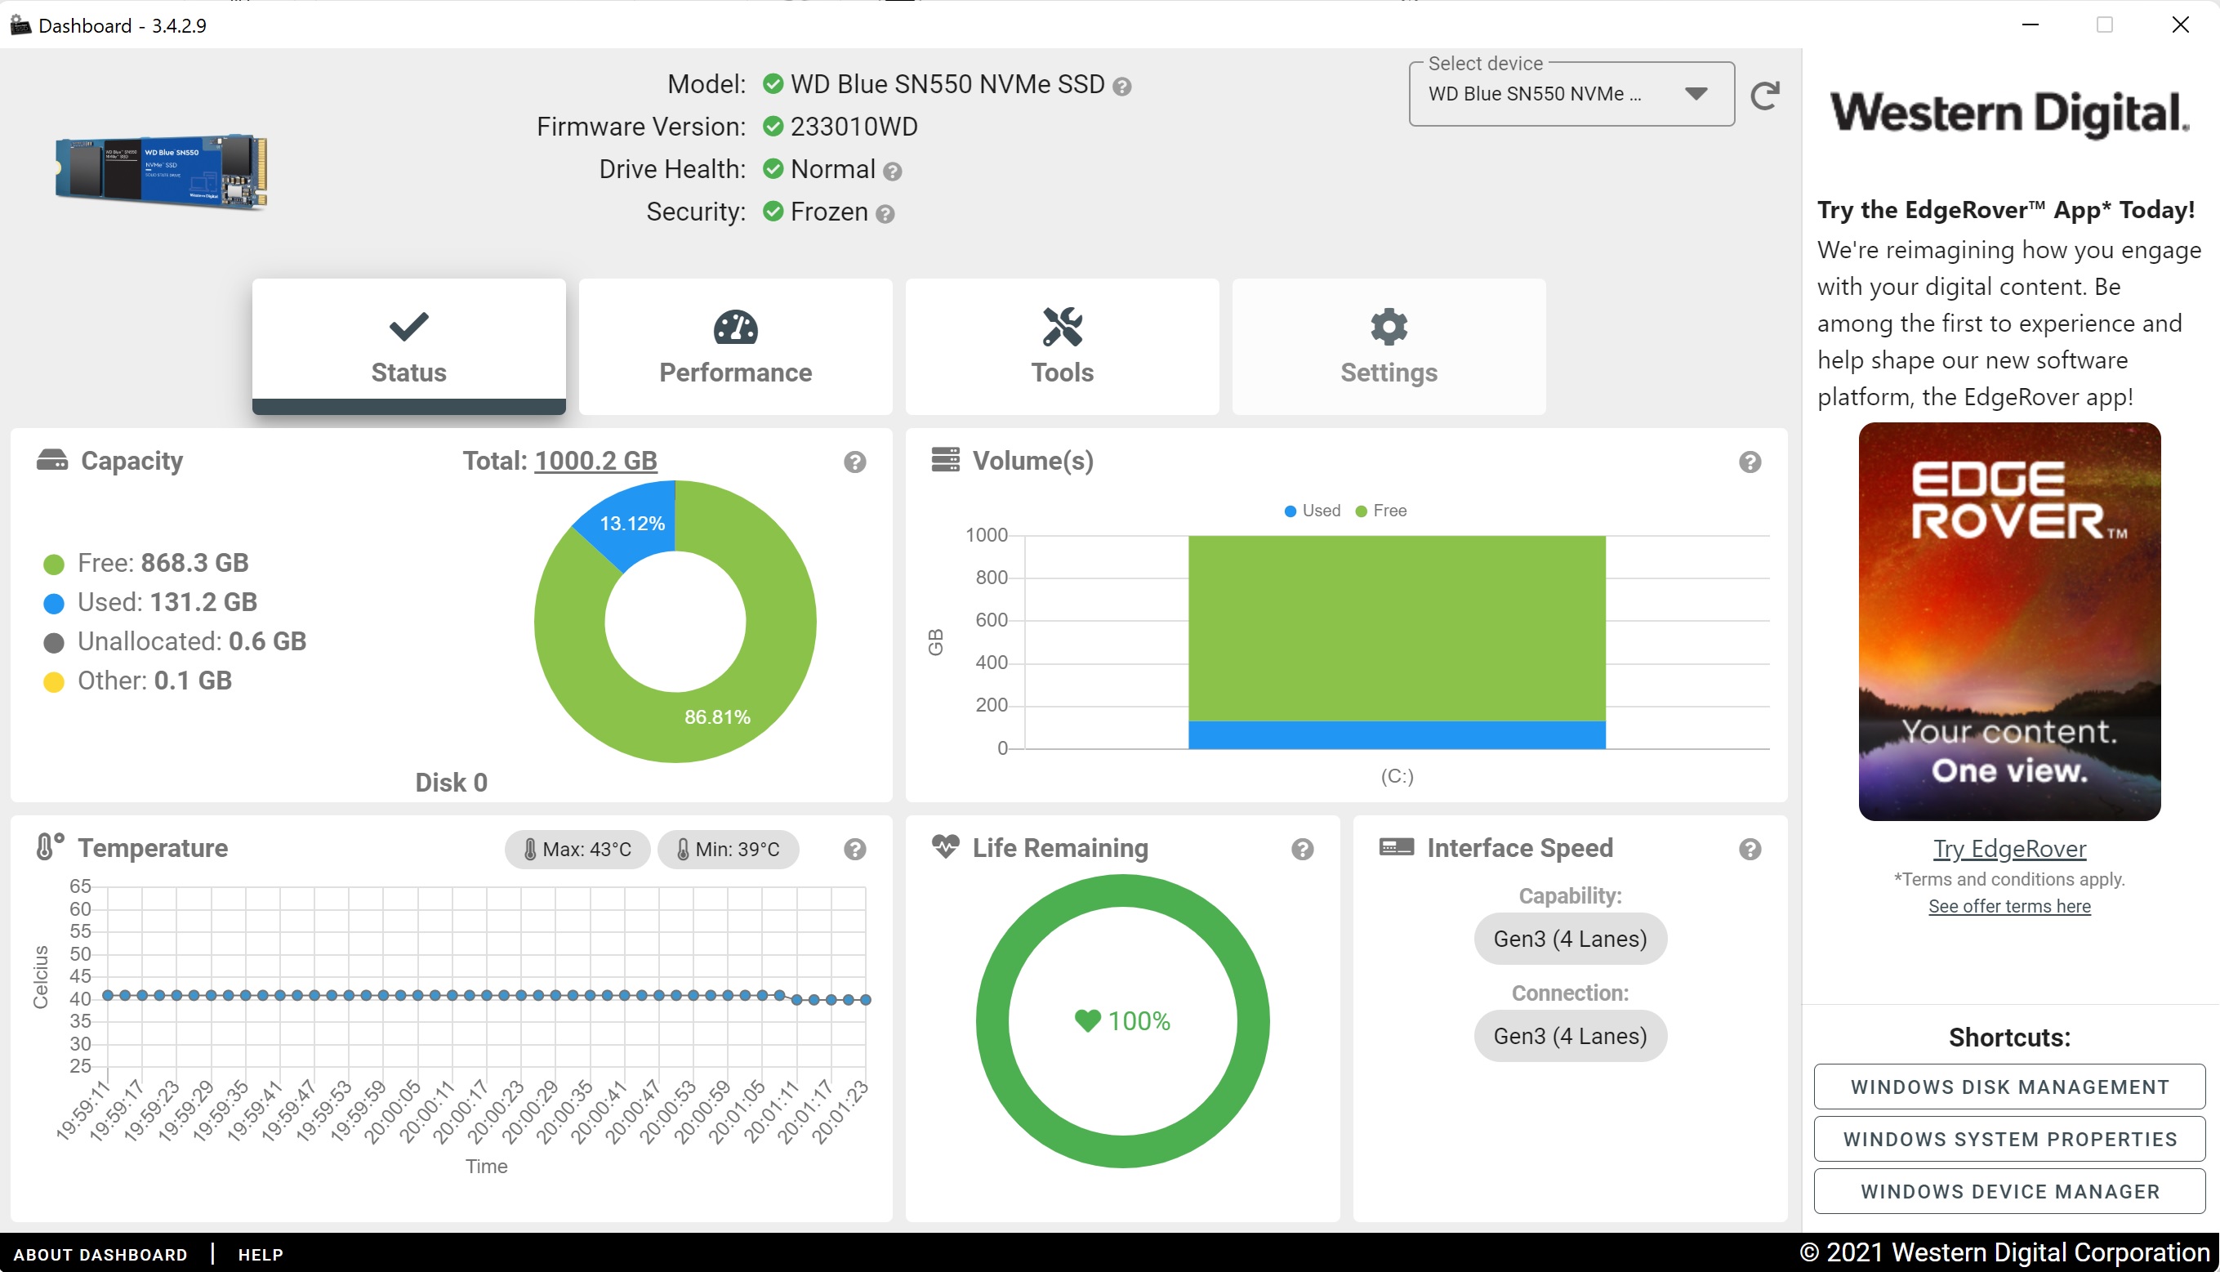Toggle the Used legend in Volume(s) chart
The width and height of the screenshot is (2220, 1272).
point(1312,511)
